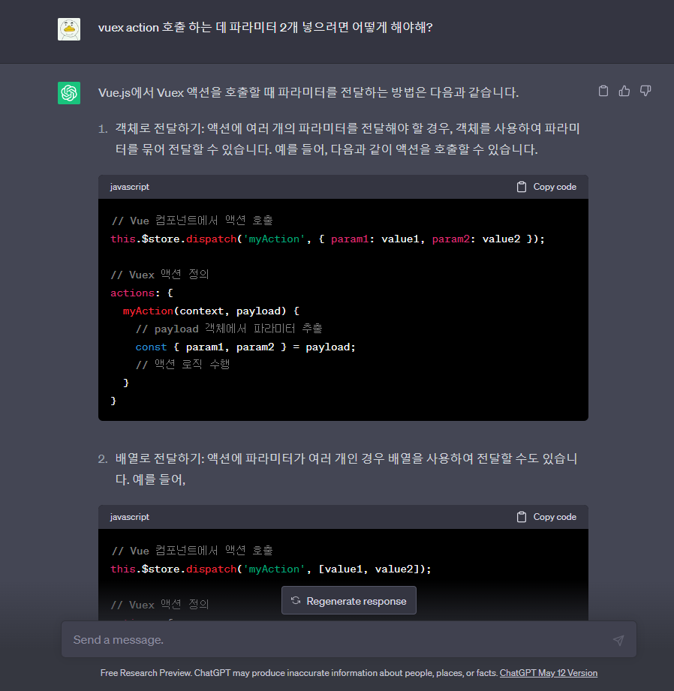Screen dimensions: 674x691
Task: Click the user question about vuex action
Action: 266,27
